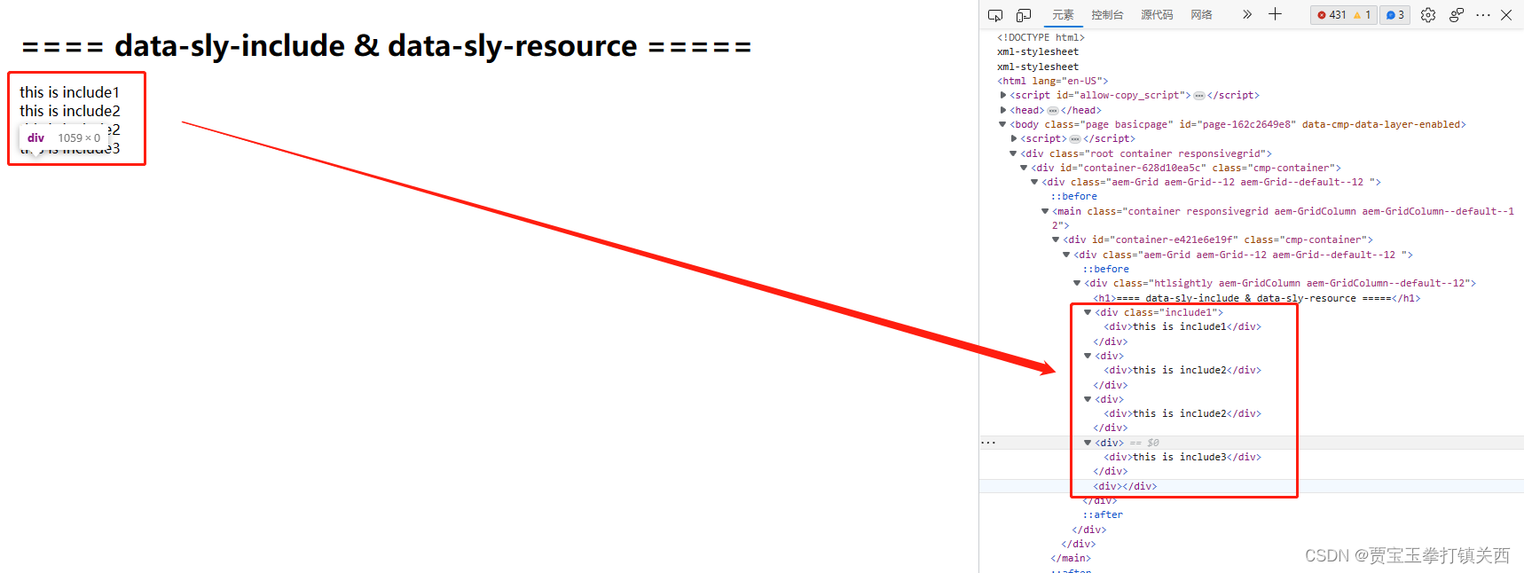Select the ::after pseudo-element row
Screen dimensions: 1524x573
coord(1103,514)
